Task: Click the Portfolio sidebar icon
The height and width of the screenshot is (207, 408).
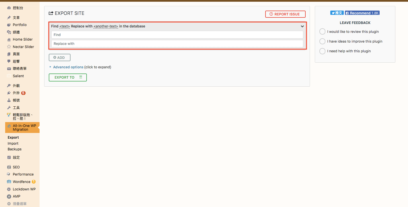Action: pyautogui.click(x=9, y=25)
